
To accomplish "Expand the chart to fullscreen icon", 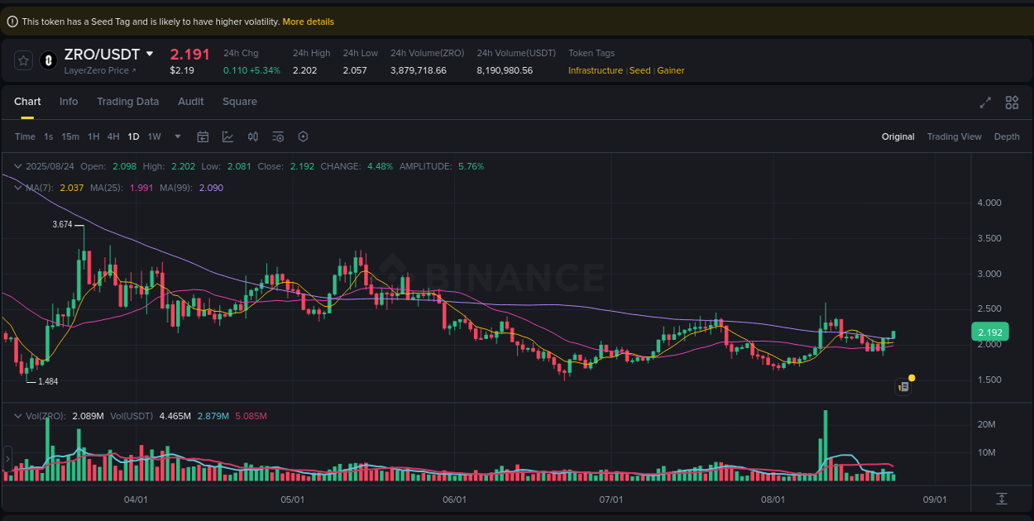I will [x=984, y=103].
